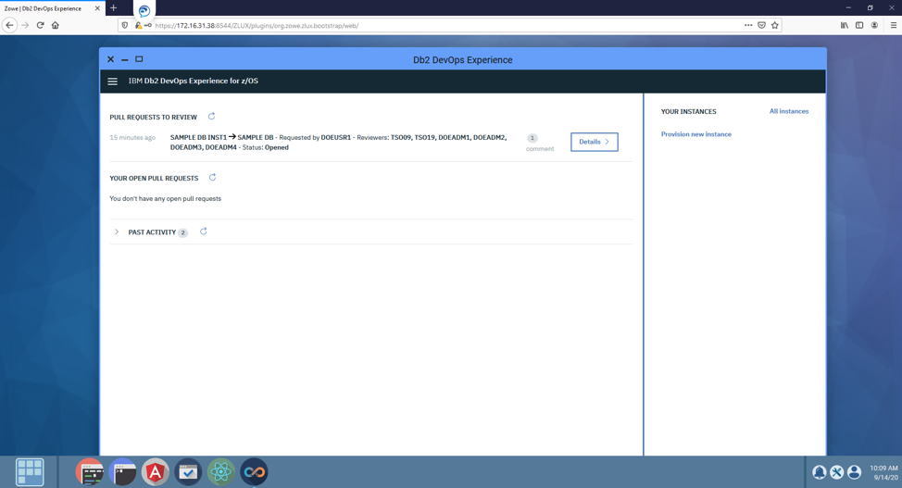Bookmark this page with the star
Screen dimensions: 902x488
click(775, 25)
